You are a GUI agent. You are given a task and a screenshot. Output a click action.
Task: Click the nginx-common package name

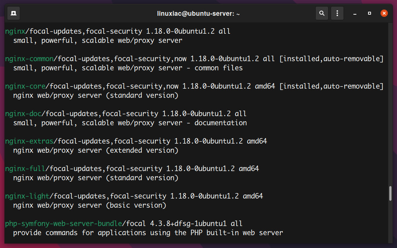tap(29, 59)
